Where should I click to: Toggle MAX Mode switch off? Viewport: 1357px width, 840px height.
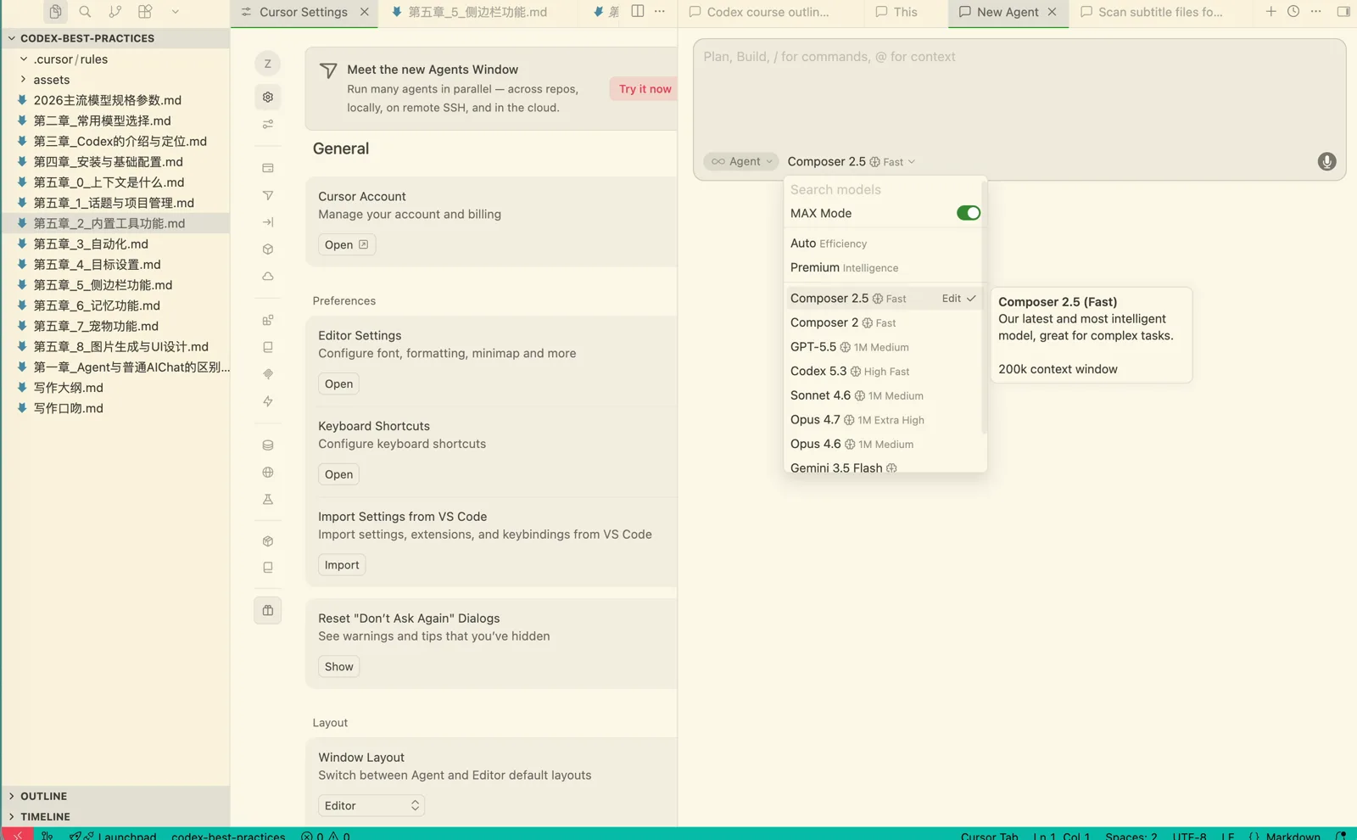[968, 213]
